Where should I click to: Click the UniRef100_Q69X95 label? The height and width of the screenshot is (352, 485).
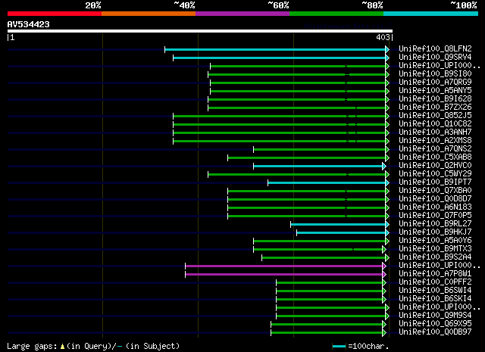435,324
